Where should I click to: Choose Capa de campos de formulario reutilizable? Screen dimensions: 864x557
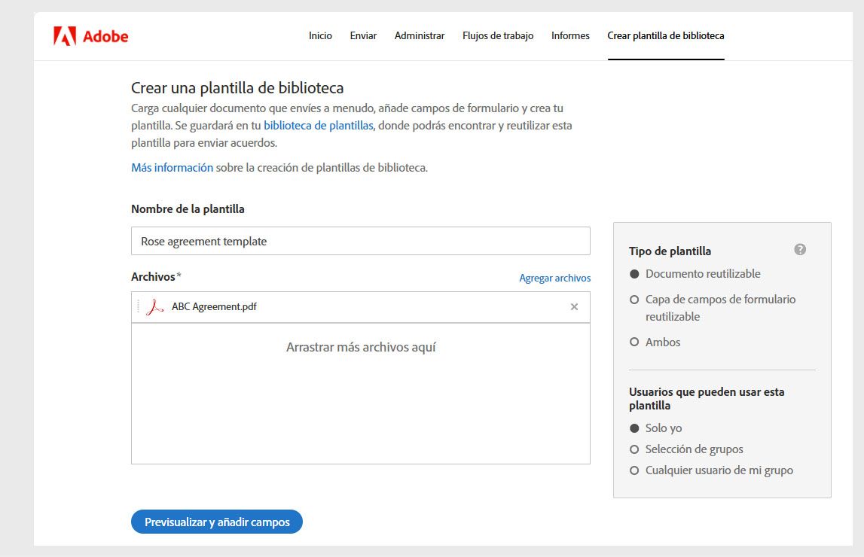[x=633, y=299]
